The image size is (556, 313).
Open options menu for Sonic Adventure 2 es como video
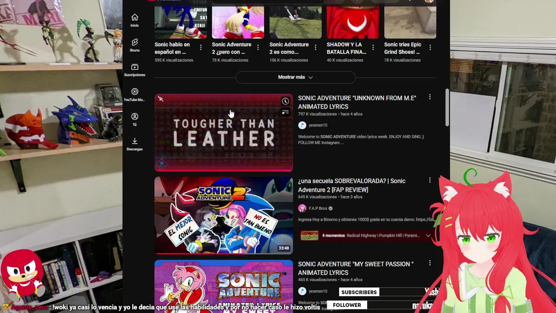pos(315,47)
